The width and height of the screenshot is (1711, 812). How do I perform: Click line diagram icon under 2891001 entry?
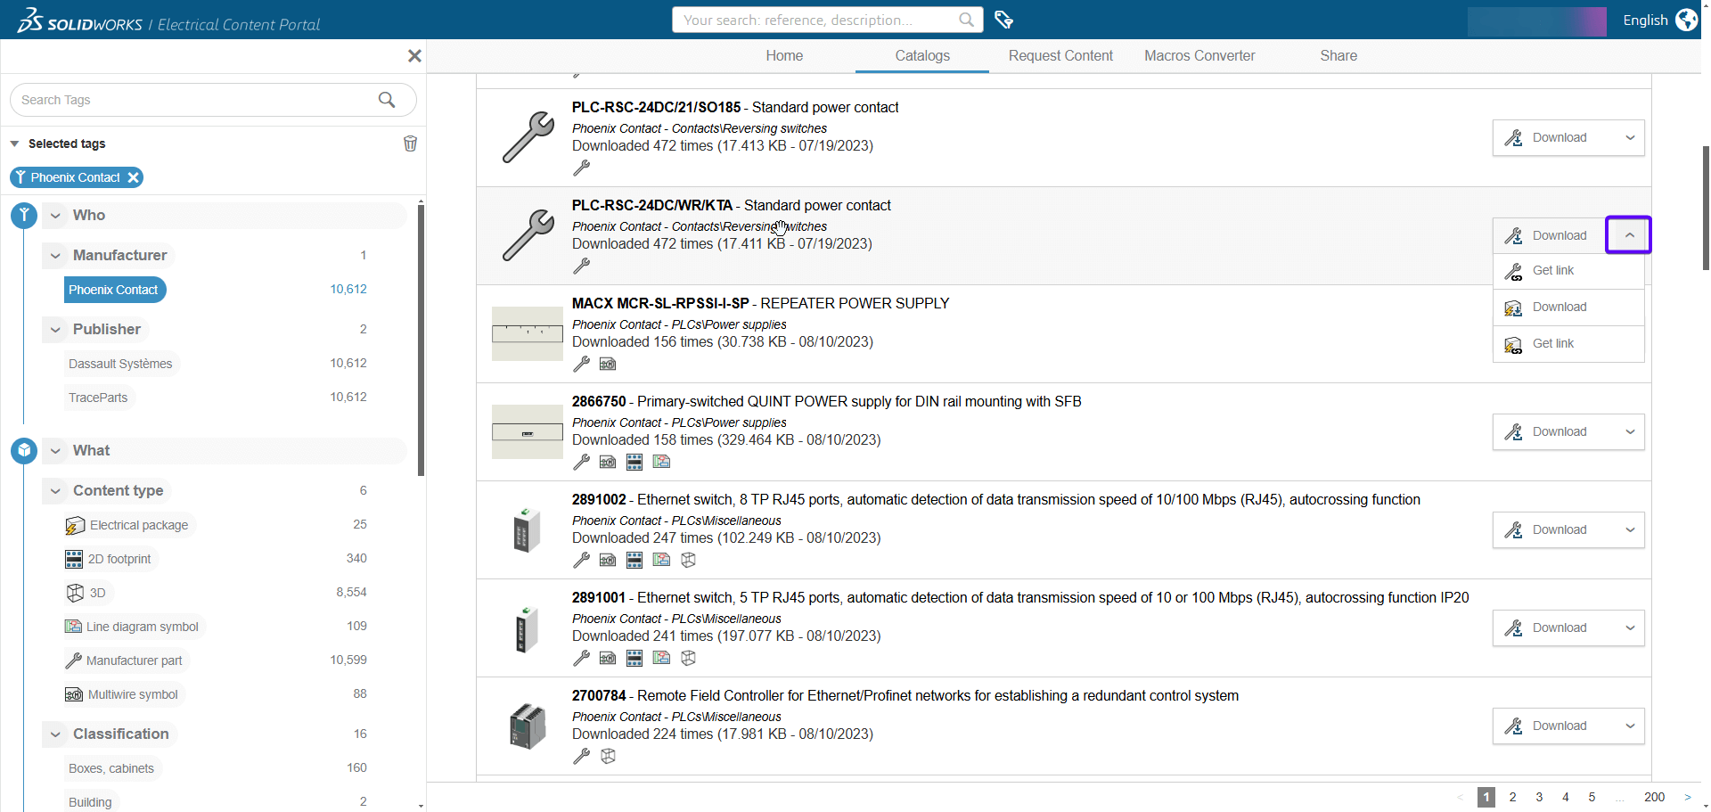[x=661, y=658]
